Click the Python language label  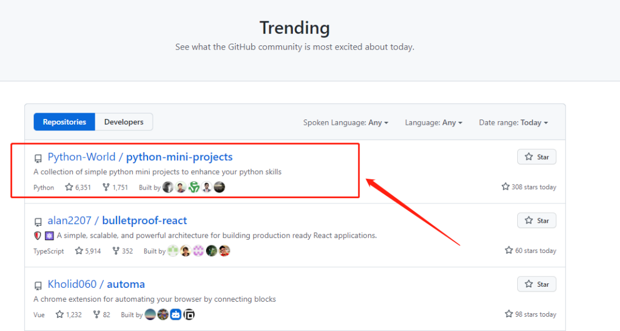click(44, 188)
